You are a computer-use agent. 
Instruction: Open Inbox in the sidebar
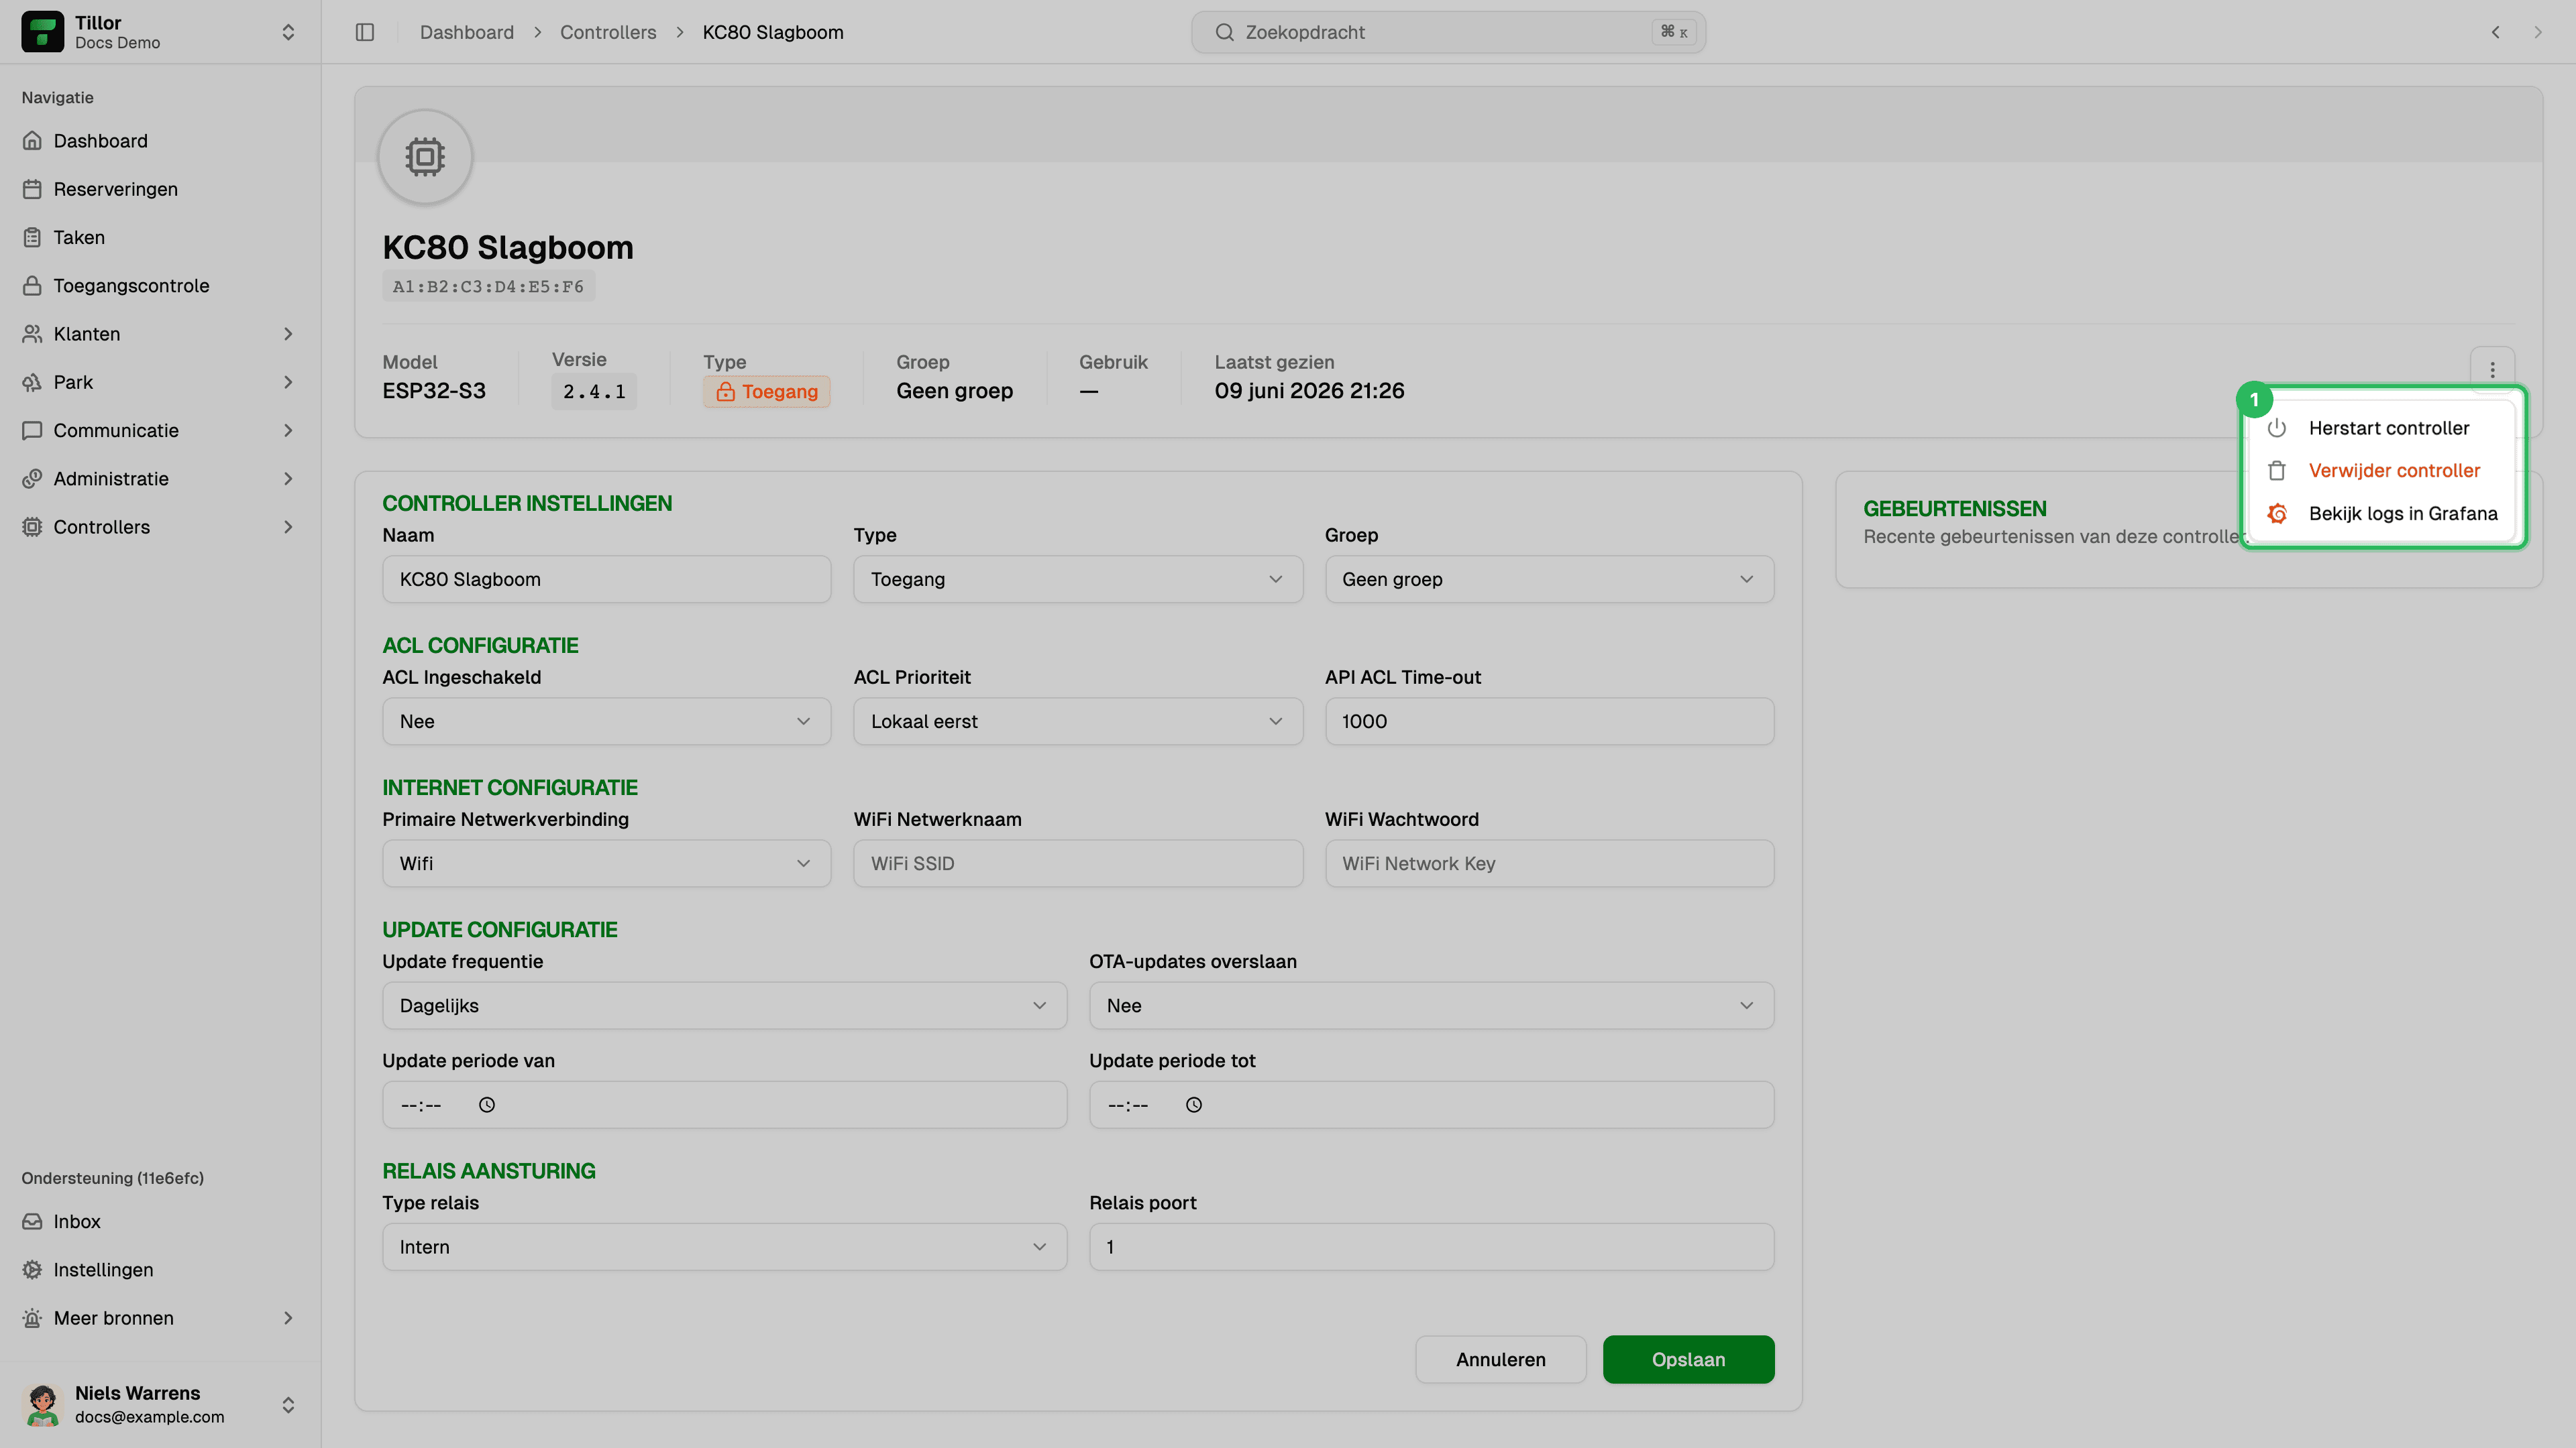tap(160, 1221)
